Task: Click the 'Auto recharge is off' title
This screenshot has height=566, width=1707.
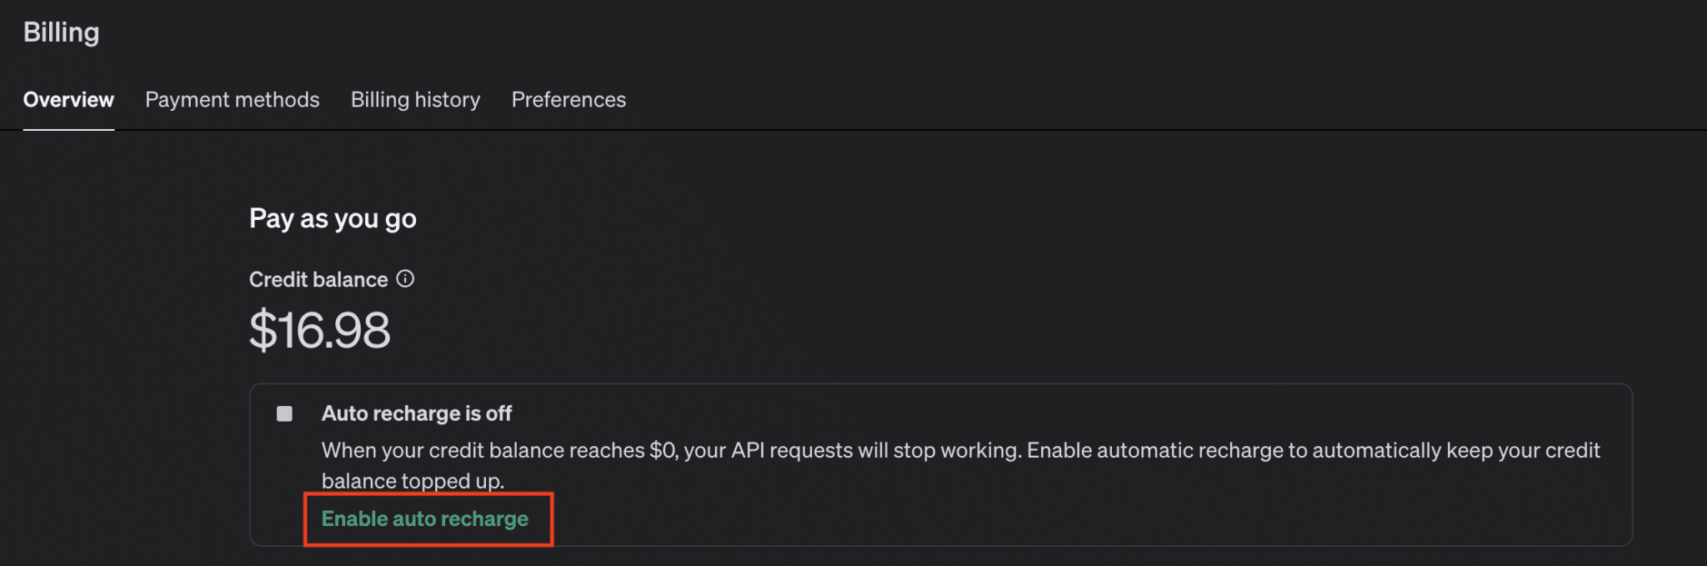Action: tap(417, 413)
